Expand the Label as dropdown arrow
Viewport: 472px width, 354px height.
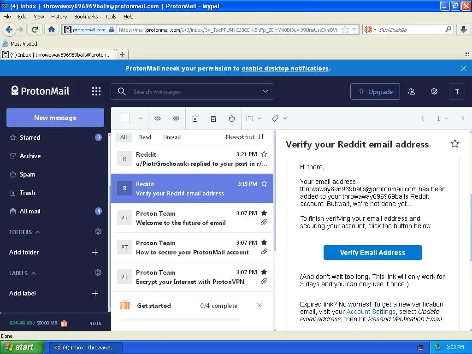(x=285, y=118)
